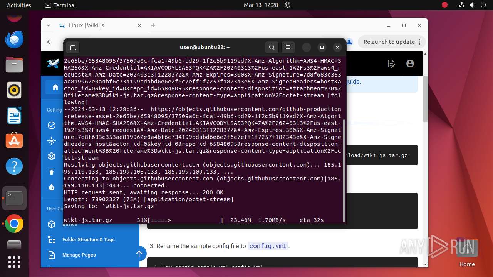
Task: Click 'Length: 78902327 (75M)' terminal line
Action: [149, 199]
